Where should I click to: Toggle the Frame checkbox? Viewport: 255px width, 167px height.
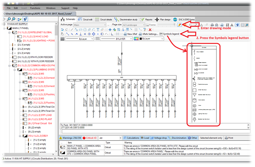pos(151,25)
